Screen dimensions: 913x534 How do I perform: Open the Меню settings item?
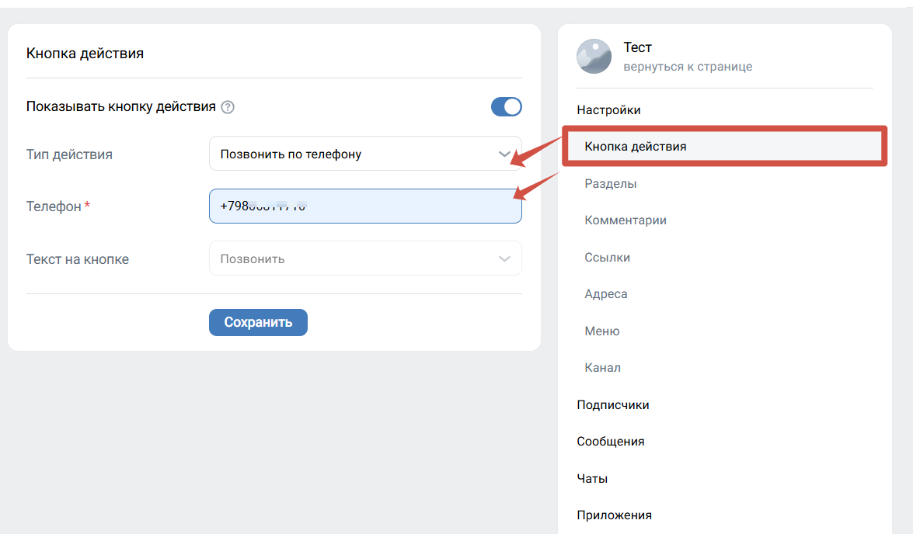pyautogui.click(x=602, y=331)
